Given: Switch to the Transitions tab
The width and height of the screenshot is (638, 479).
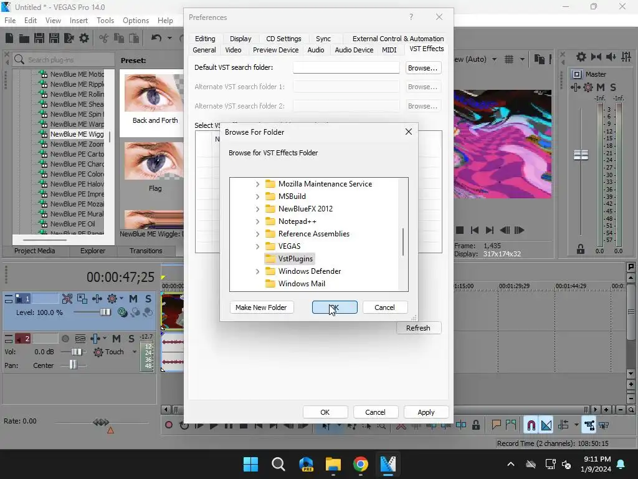Looking at the screenshot, I should click(146, 251).
